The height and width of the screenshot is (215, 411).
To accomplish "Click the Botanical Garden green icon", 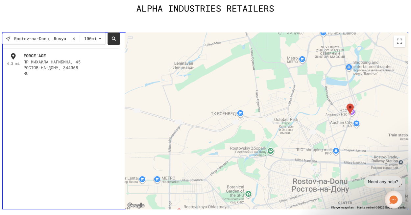I will point(249,194).
